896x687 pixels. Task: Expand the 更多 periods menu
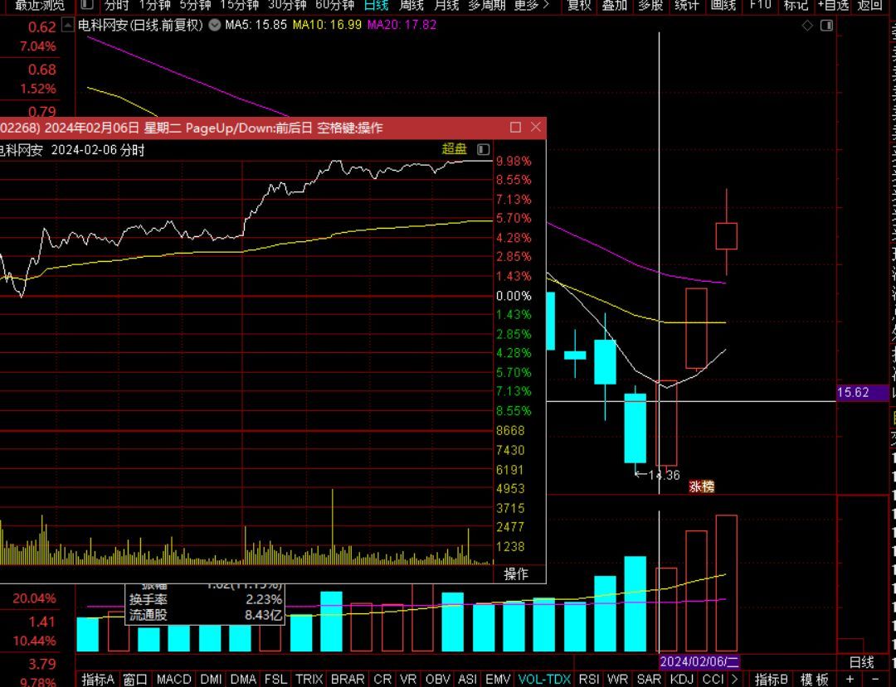click(532, 5)
